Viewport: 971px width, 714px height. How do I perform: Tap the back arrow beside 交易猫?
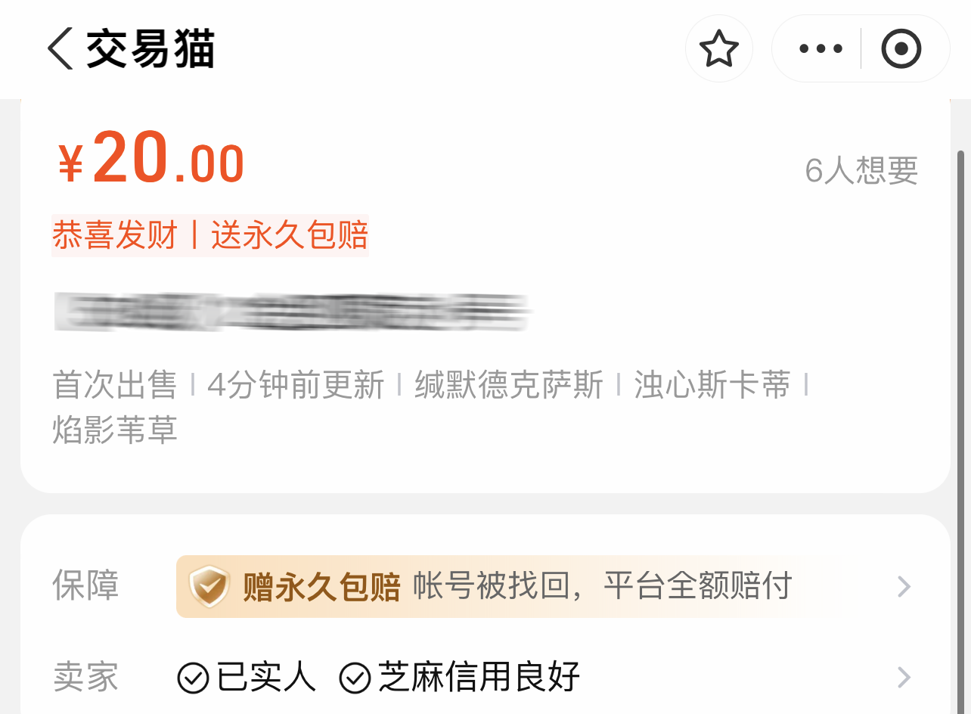tap(60, 49)
